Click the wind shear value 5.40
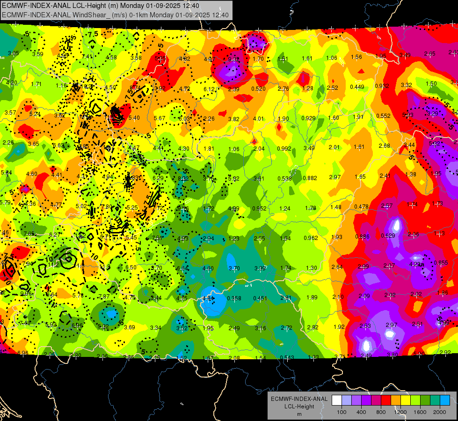458x421 pixels. pyautogui.click(x=134, y=118)
